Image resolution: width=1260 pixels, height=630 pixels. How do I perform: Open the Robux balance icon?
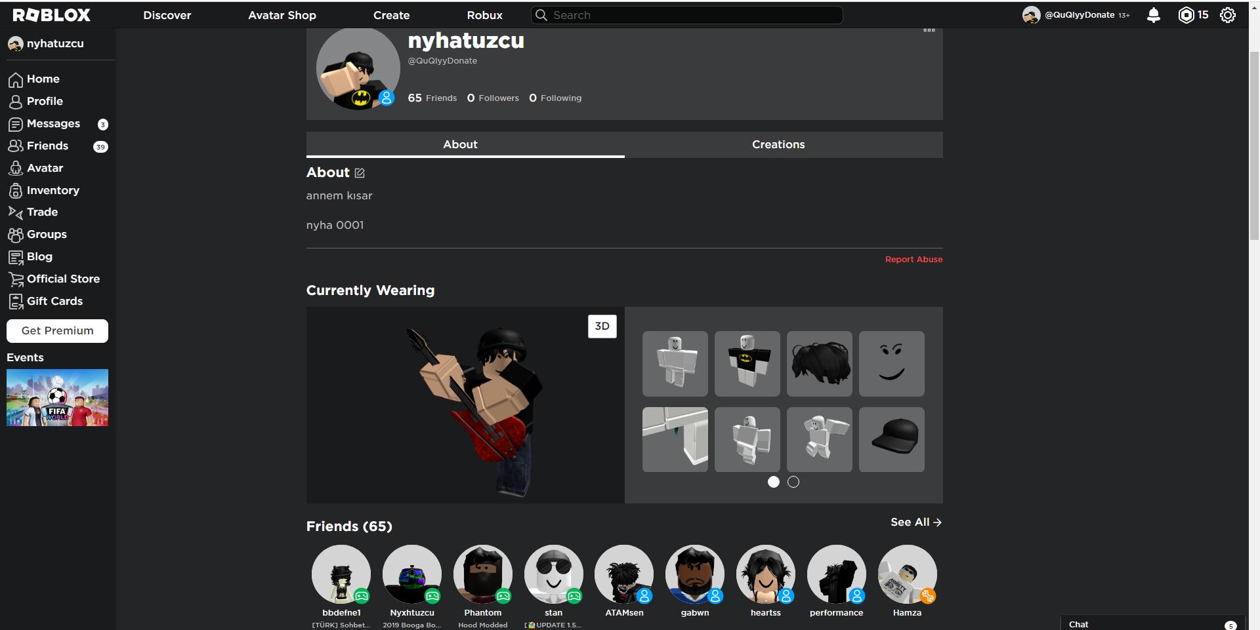1186,15
